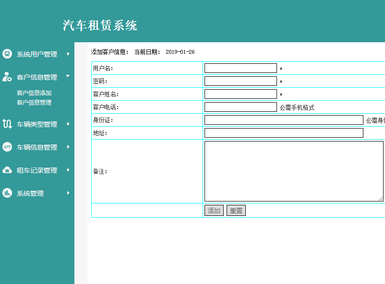
Task: Click the cloud icon beside 租车记录管理
Action: point(7,170)
